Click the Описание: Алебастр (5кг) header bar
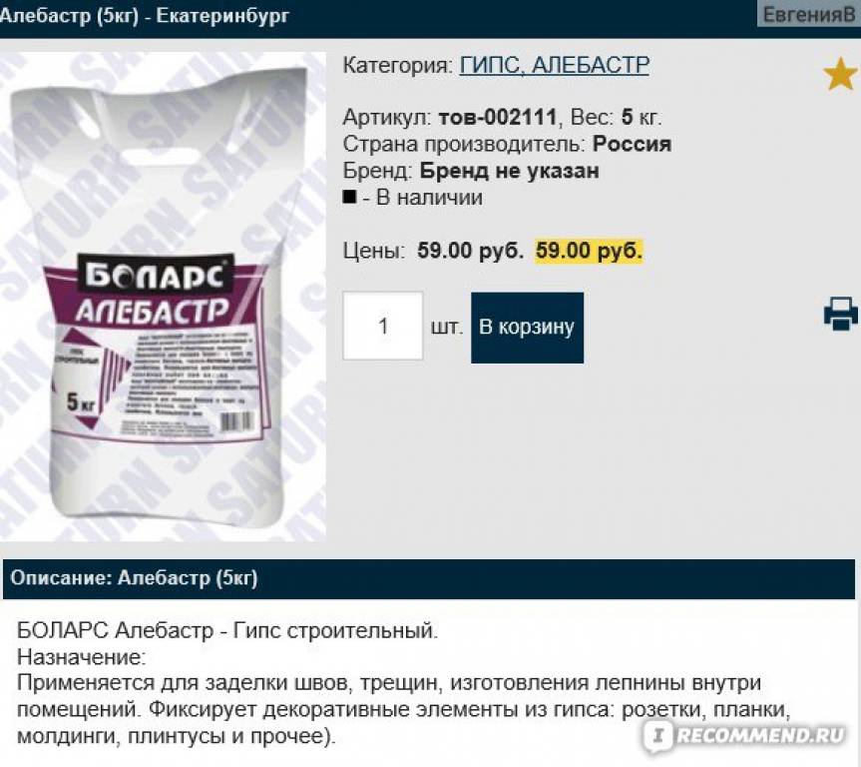 429,578
